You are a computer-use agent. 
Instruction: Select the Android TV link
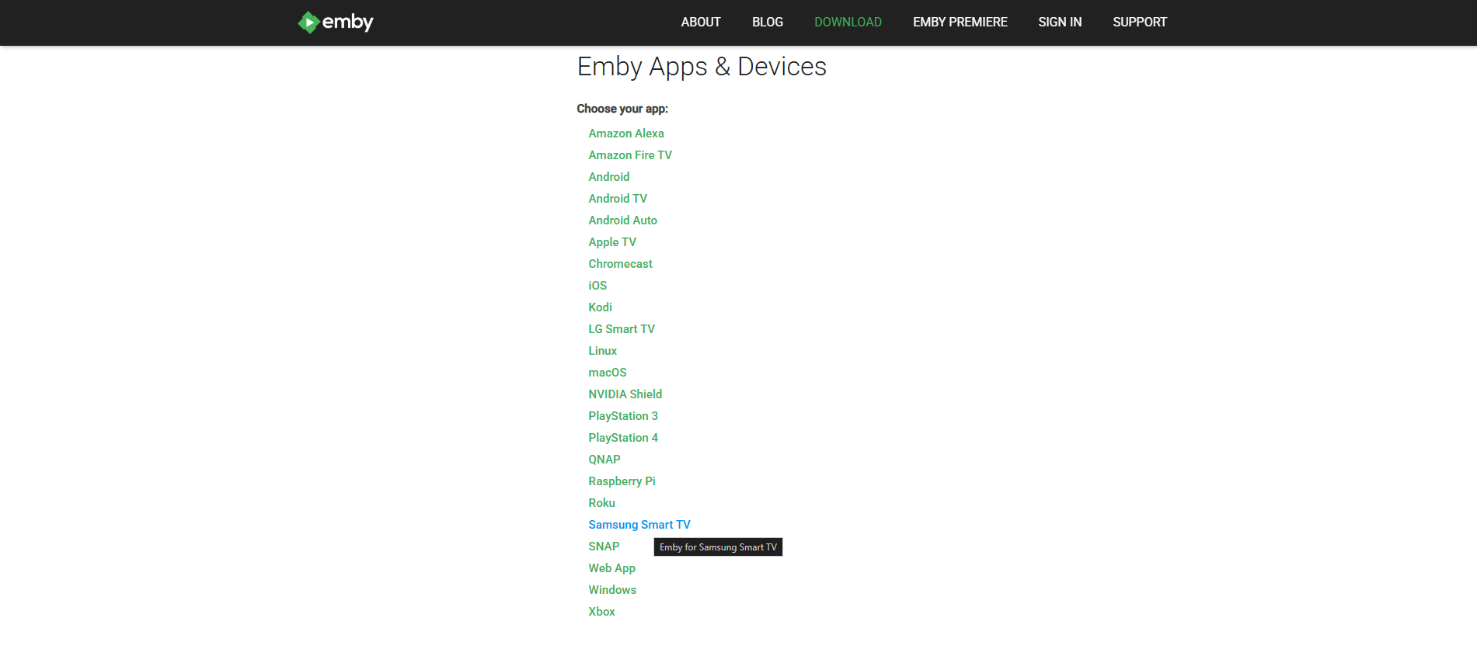click(618, 199)
